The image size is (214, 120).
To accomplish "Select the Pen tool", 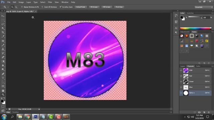I will [x=3, y=74].
